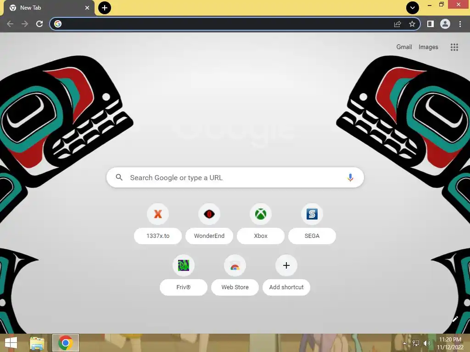Screen dimensions: 470x352
Task: Bookmark this tab with star icon
Action: (412, 24)
